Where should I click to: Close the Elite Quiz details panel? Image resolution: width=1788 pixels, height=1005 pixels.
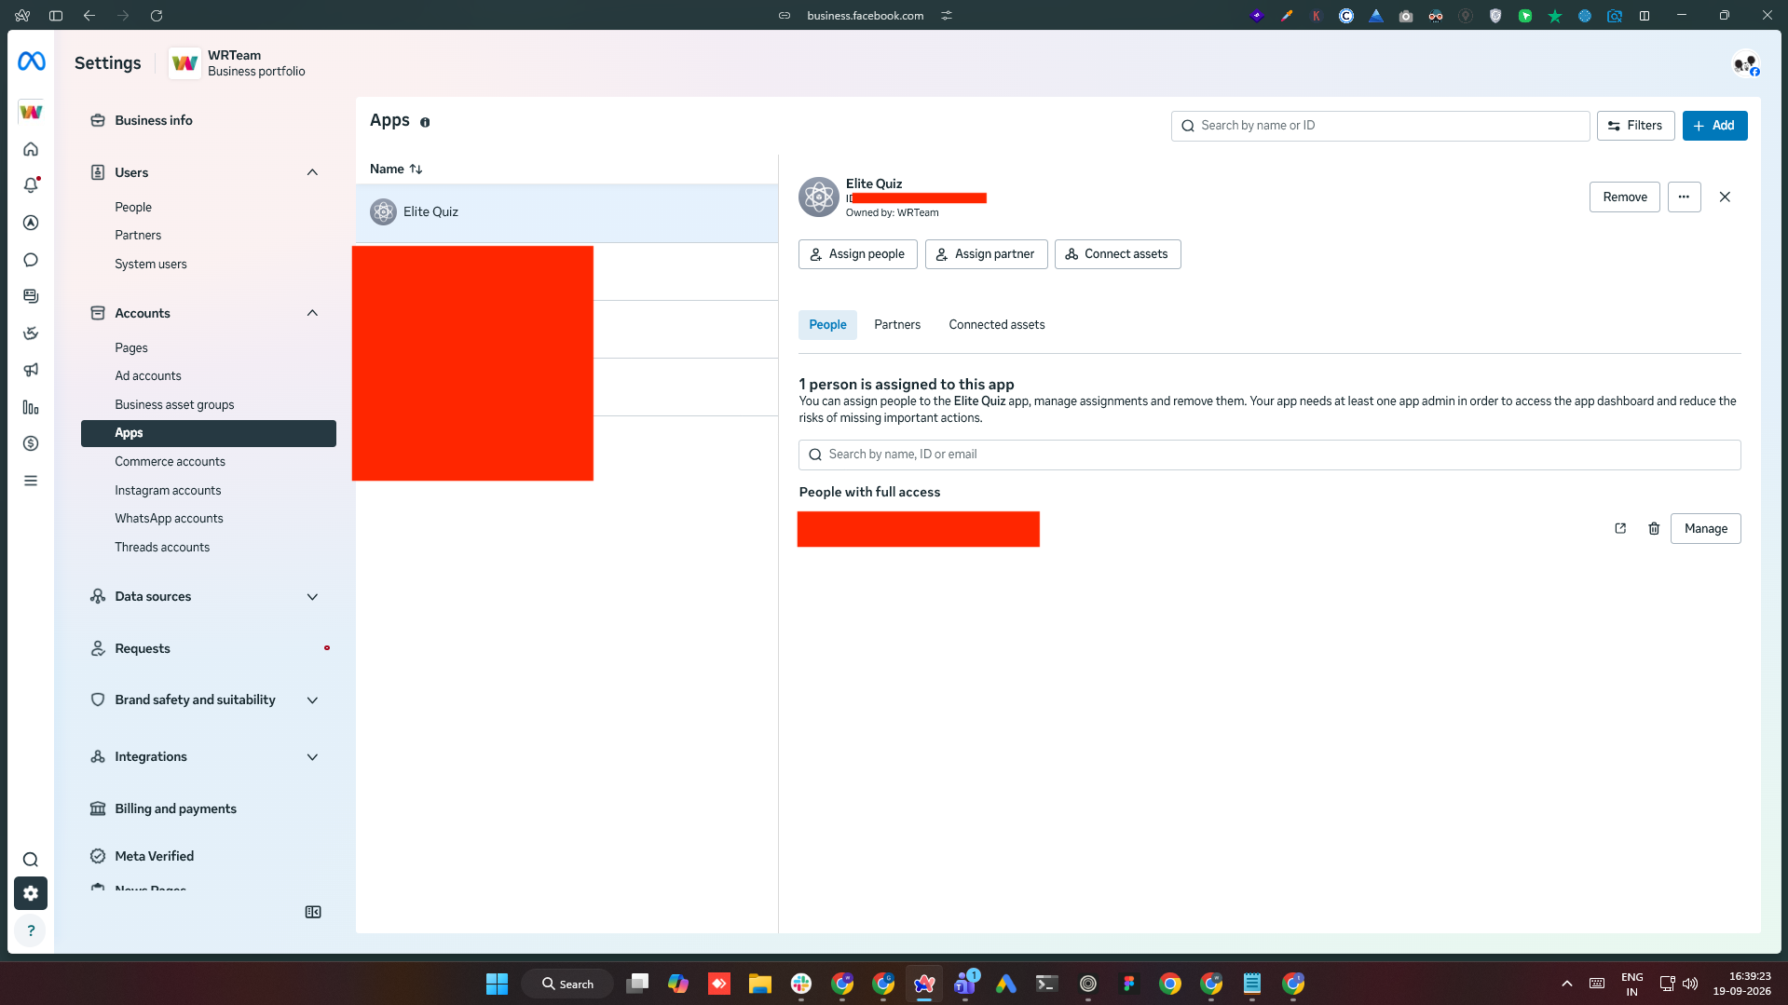1725,197
